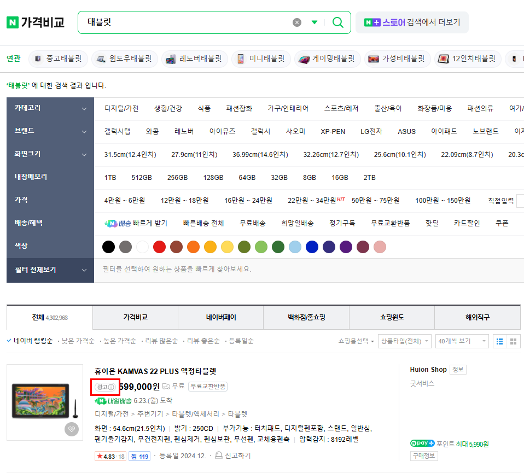Filter by 무료배송
The height and width of the screenshot is (473, 524).
point(252,223)
